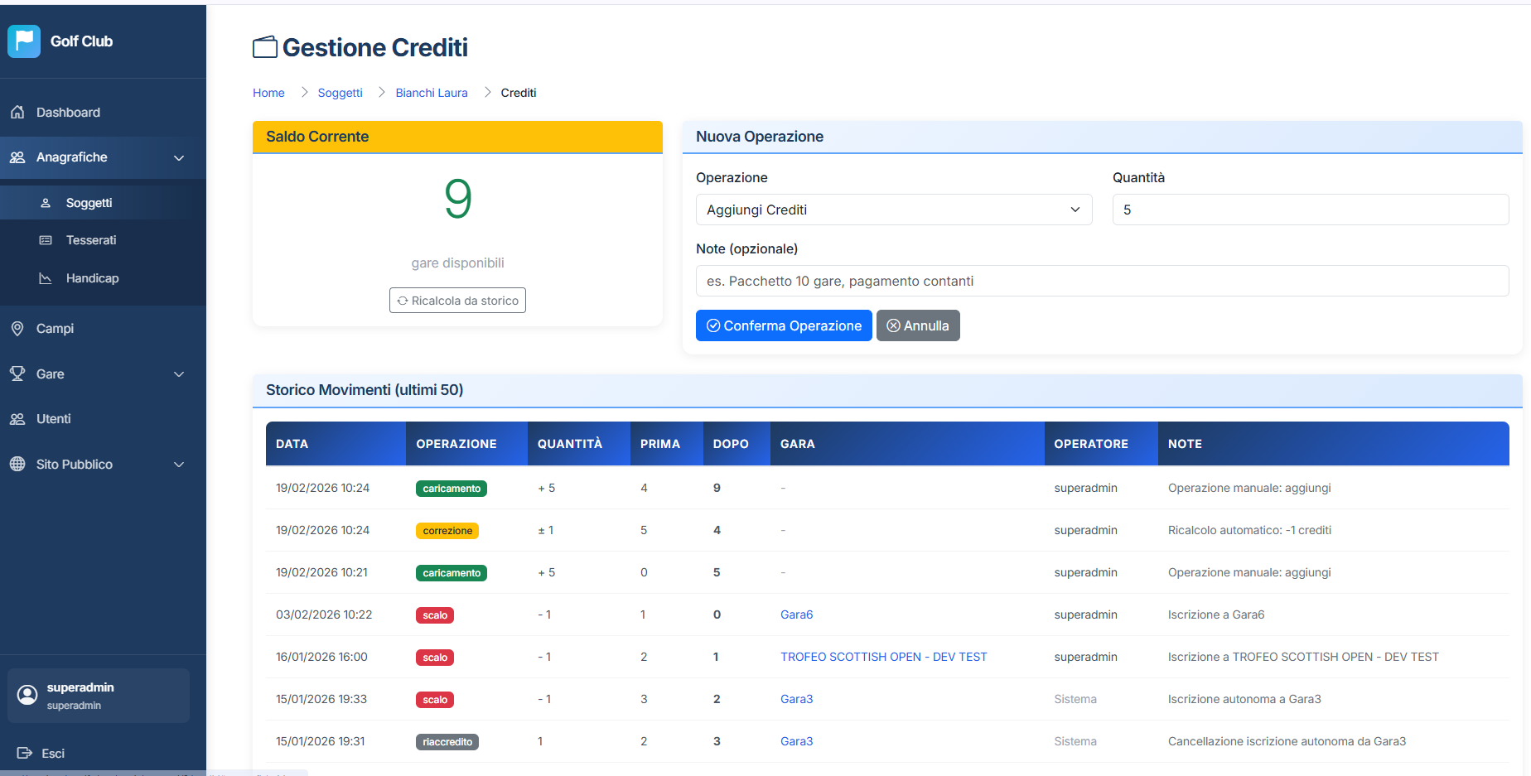Click the superadmin profile avatar icon
Image resolution: width=1531 pixels, height=776 pixels.
click(x=27, y=695)
